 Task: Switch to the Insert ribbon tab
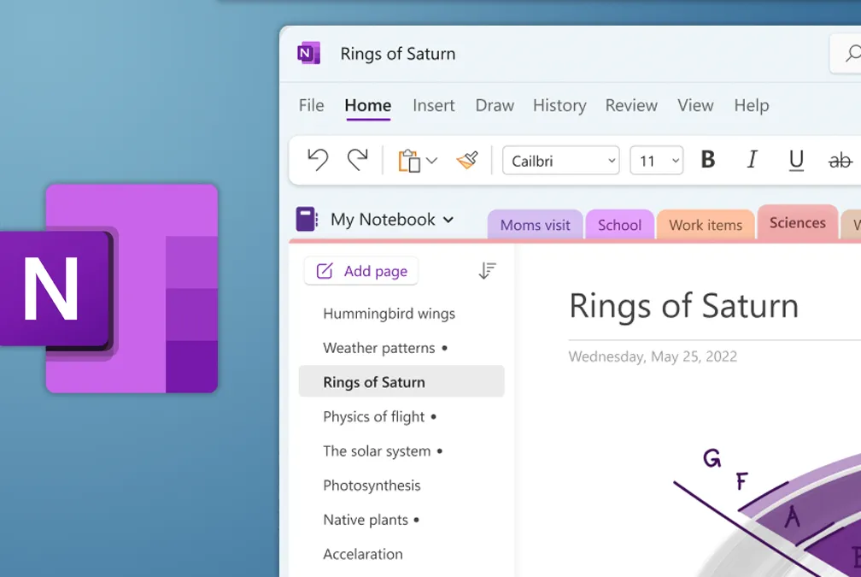click(433, 105)
